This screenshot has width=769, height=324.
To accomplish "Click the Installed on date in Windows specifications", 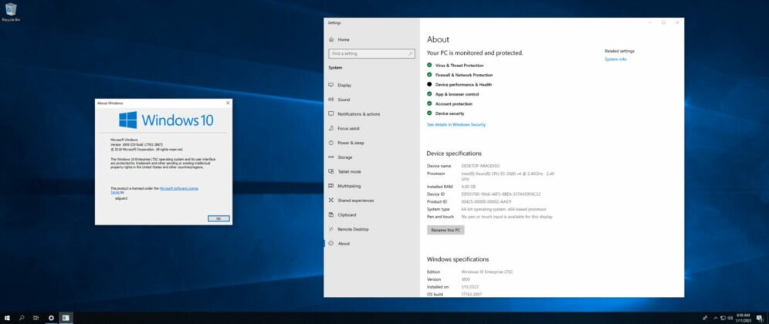I will pos(470,287).
